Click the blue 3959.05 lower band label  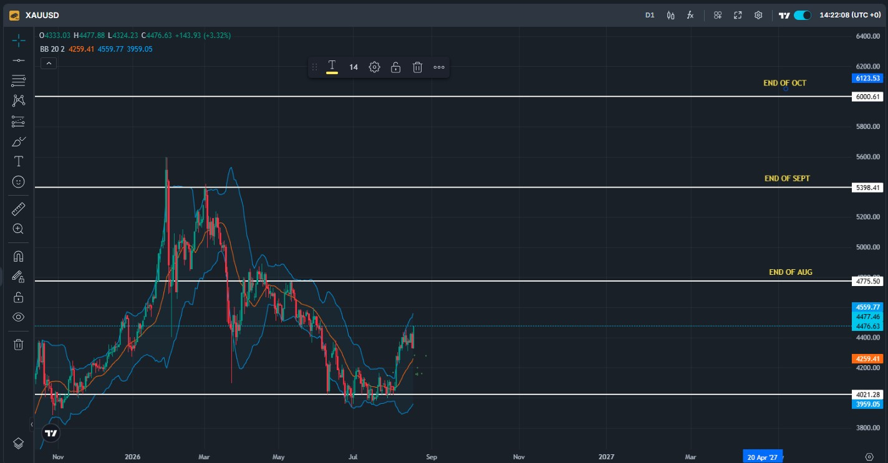[x=867, y=404]
